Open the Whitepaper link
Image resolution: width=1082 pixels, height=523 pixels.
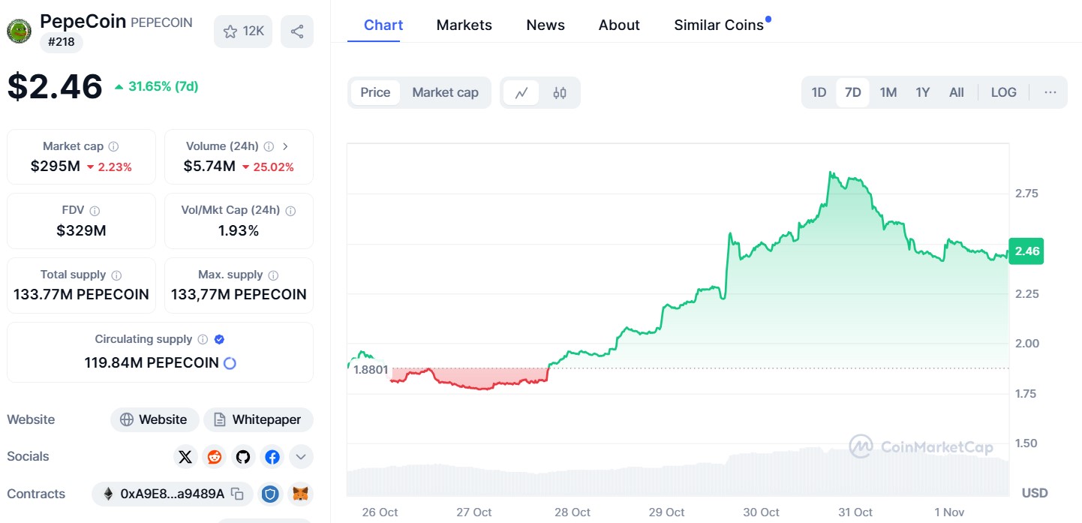tap(258, 419)
